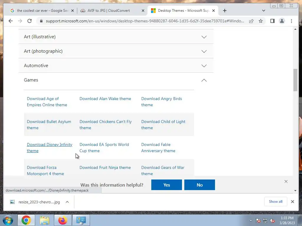Click the share page icon in address bar
The image size is (302, 226).
coord(251,21)
